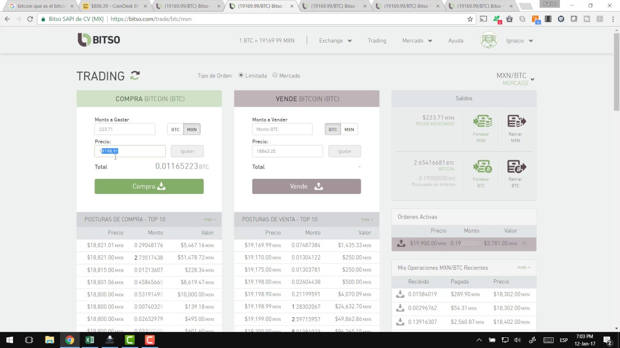The height and width of the screenshot is (348, 620).
Task: Open the MXN/BTC market selector
Action: [x=515, y=79]
